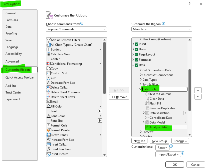Expand the Data Validation item
Viewport: 206px width, 168px height.
click(x=144, y=113)
